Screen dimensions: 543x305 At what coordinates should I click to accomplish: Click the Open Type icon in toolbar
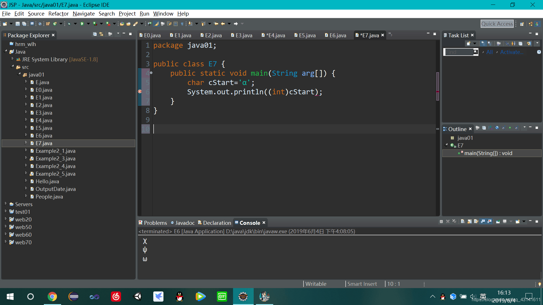coord(122,24)
